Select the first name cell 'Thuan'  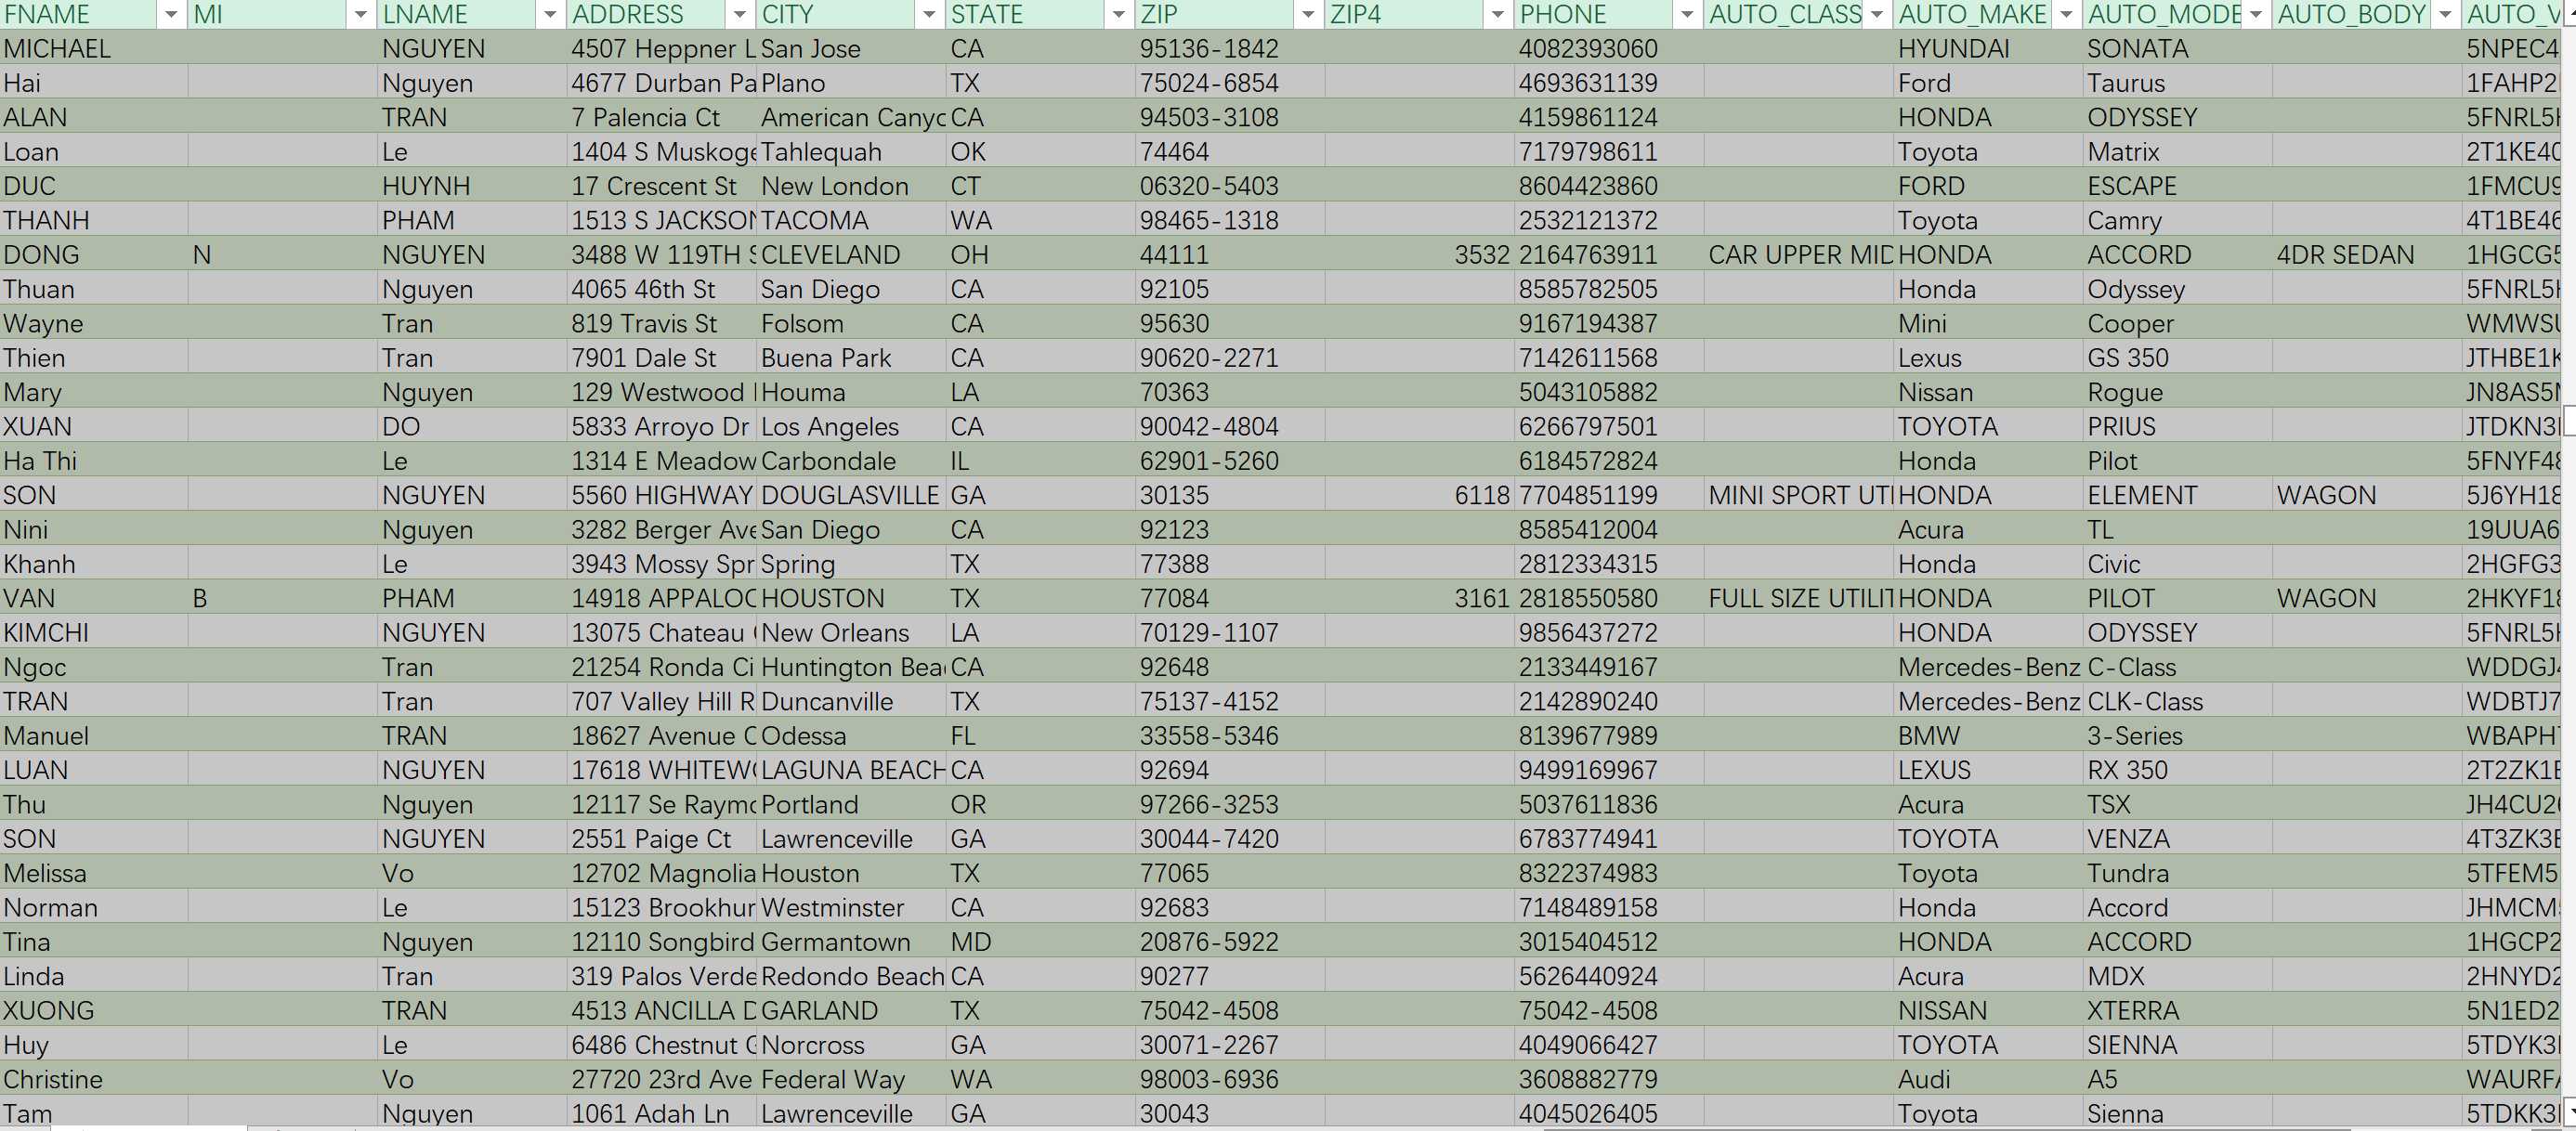coord(94,289)
